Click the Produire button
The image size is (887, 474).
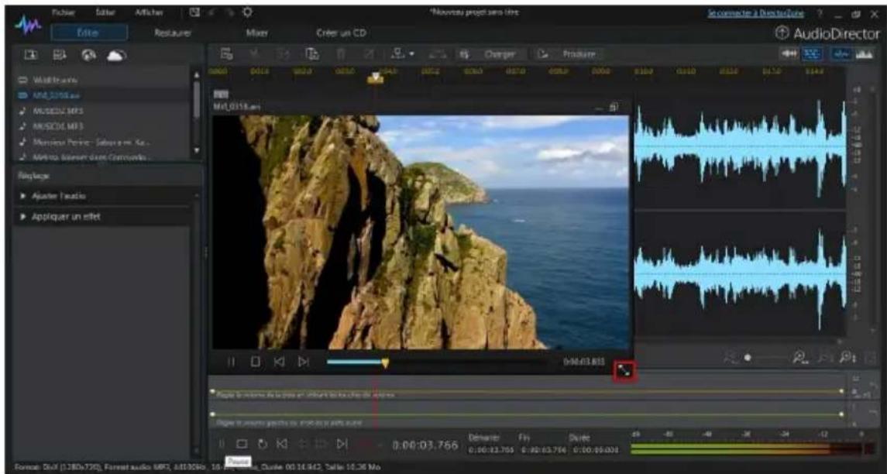point(568,54)
